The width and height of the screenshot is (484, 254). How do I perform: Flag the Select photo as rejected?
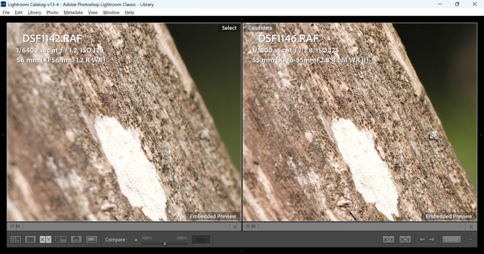tap(17, 227)
